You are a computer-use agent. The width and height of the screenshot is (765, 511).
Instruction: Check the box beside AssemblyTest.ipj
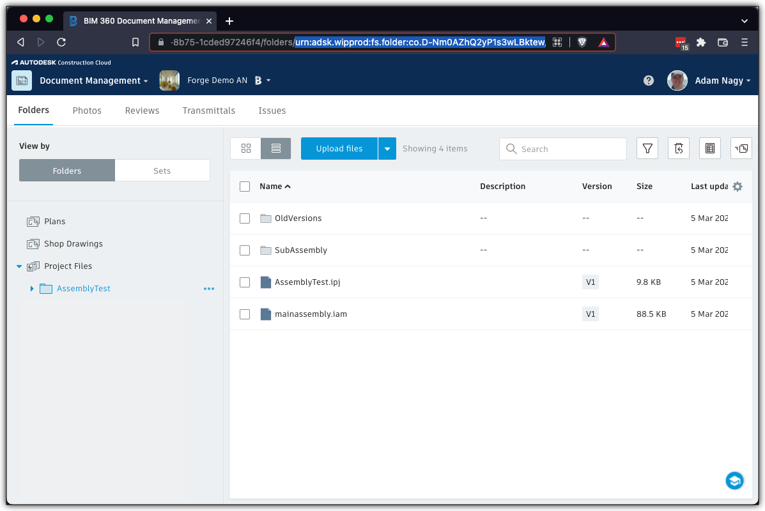click(x=245, y=282)
